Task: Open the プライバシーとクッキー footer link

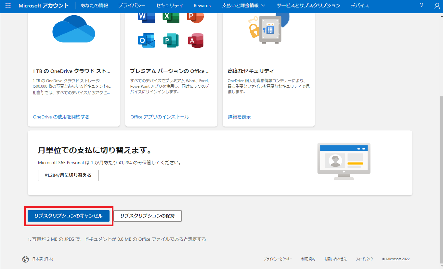Action: (x=278, y=259)
